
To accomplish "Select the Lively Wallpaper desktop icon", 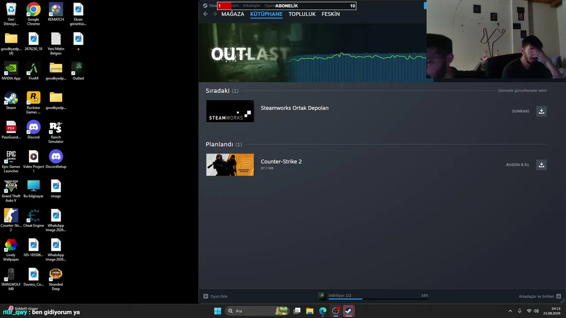I will (x=11, y=250).
